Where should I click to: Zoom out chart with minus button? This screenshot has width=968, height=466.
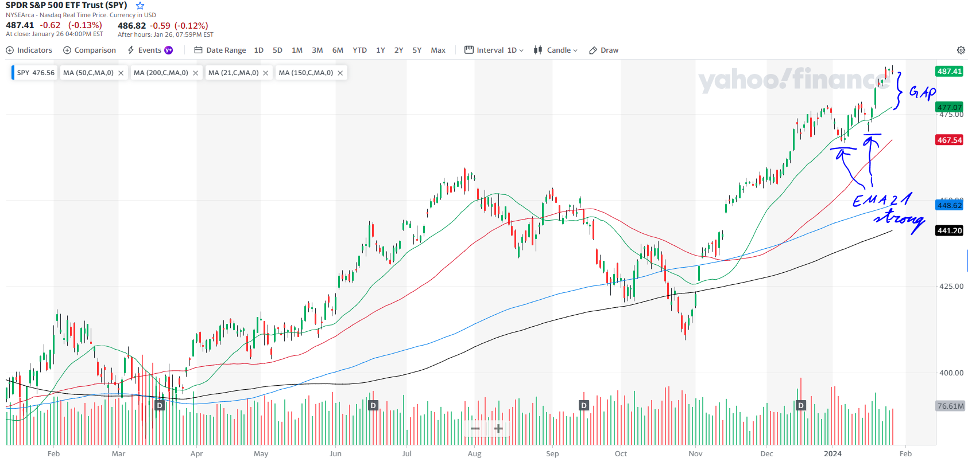click(475, 429)
